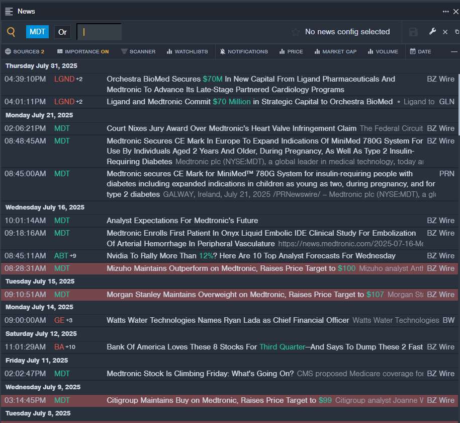The width and height of the screenshot is (460, 423).
Task: Click the pop-out window icon beside the clear X
Action: click(457, 32)
